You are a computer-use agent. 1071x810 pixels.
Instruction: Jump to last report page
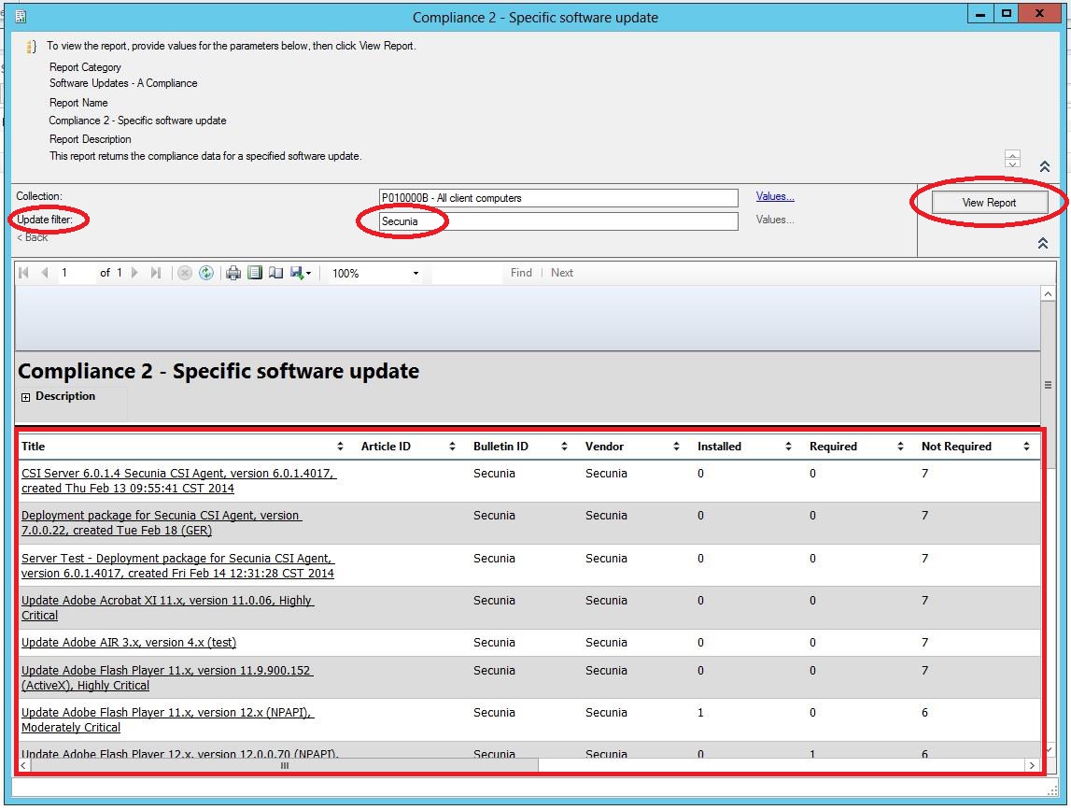[156, 273]
